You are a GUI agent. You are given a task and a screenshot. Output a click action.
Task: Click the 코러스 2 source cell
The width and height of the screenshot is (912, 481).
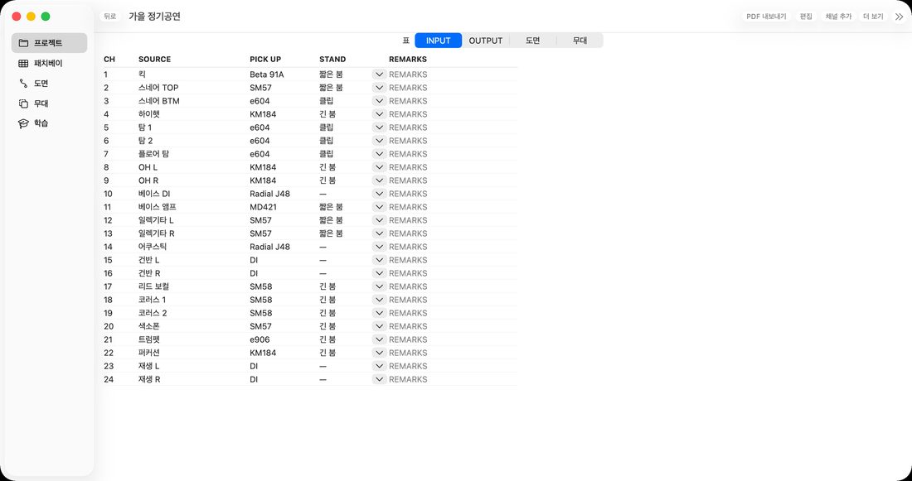153,313
